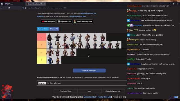Go back using the browser back arrow
Screen dimensions: 180x101
point(2,8)
